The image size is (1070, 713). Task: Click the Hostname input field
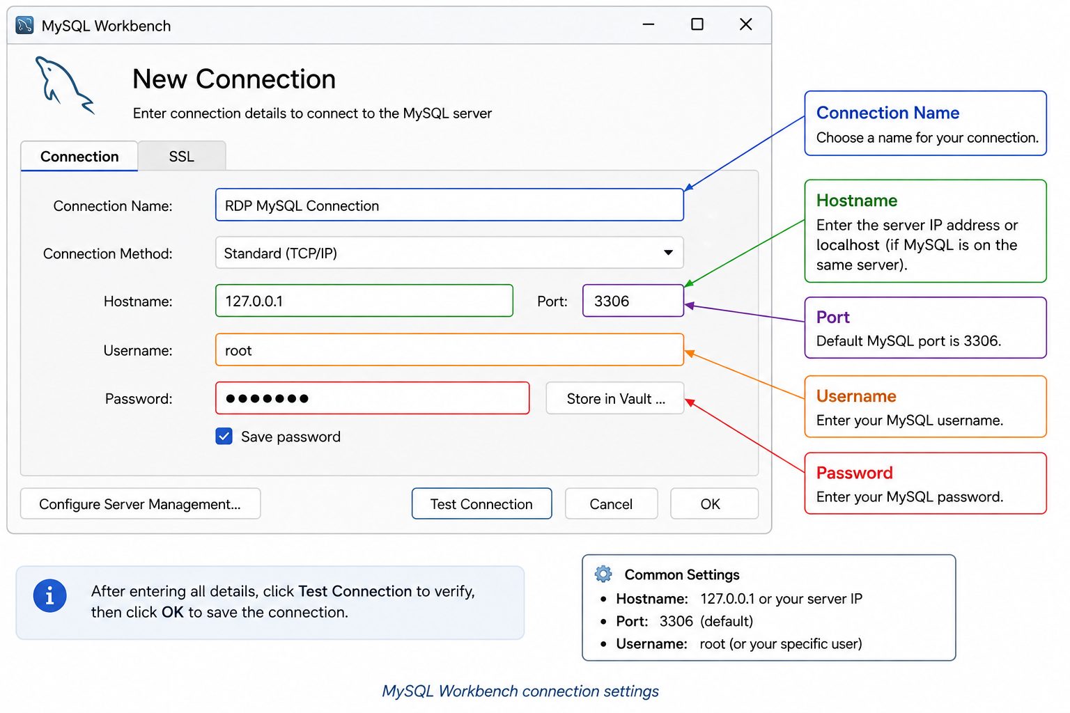coord(364,301)
